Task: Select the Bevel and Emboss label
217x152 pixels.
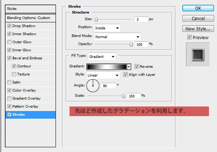Action: (27, 58)
